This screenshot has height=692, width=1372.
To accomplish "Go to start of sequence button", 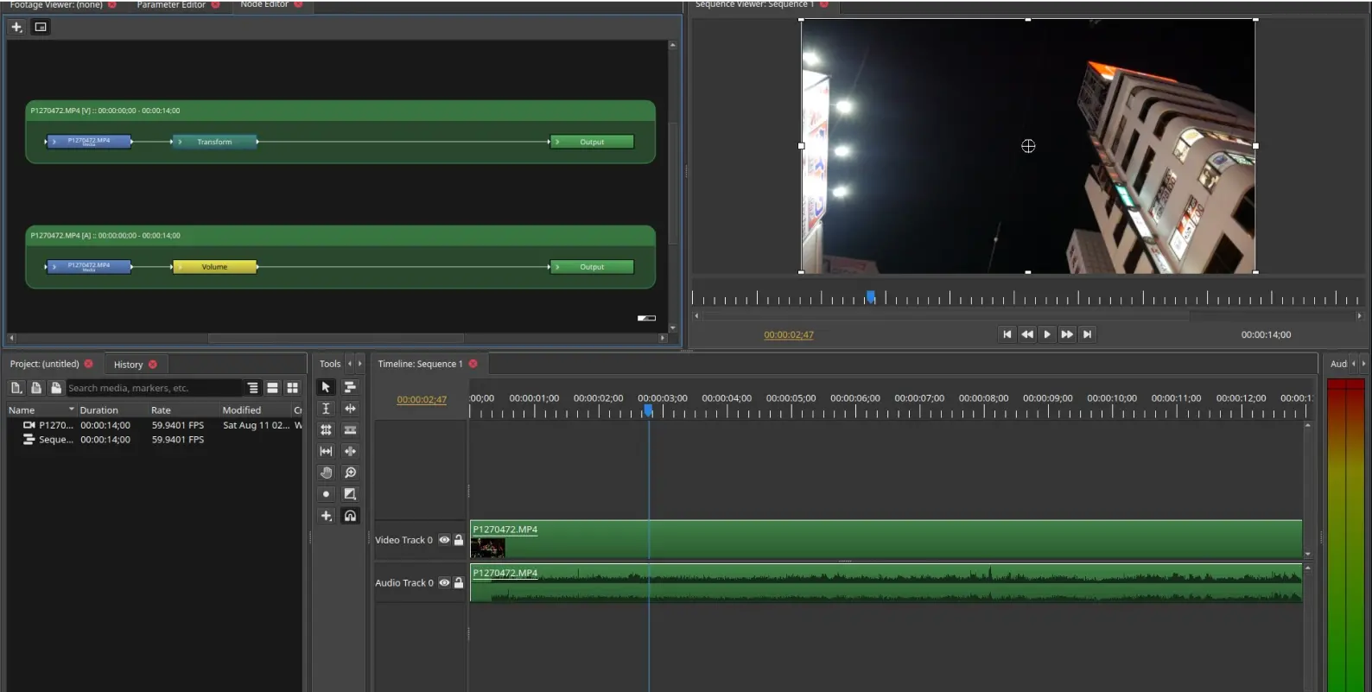I will point(1007,334).
